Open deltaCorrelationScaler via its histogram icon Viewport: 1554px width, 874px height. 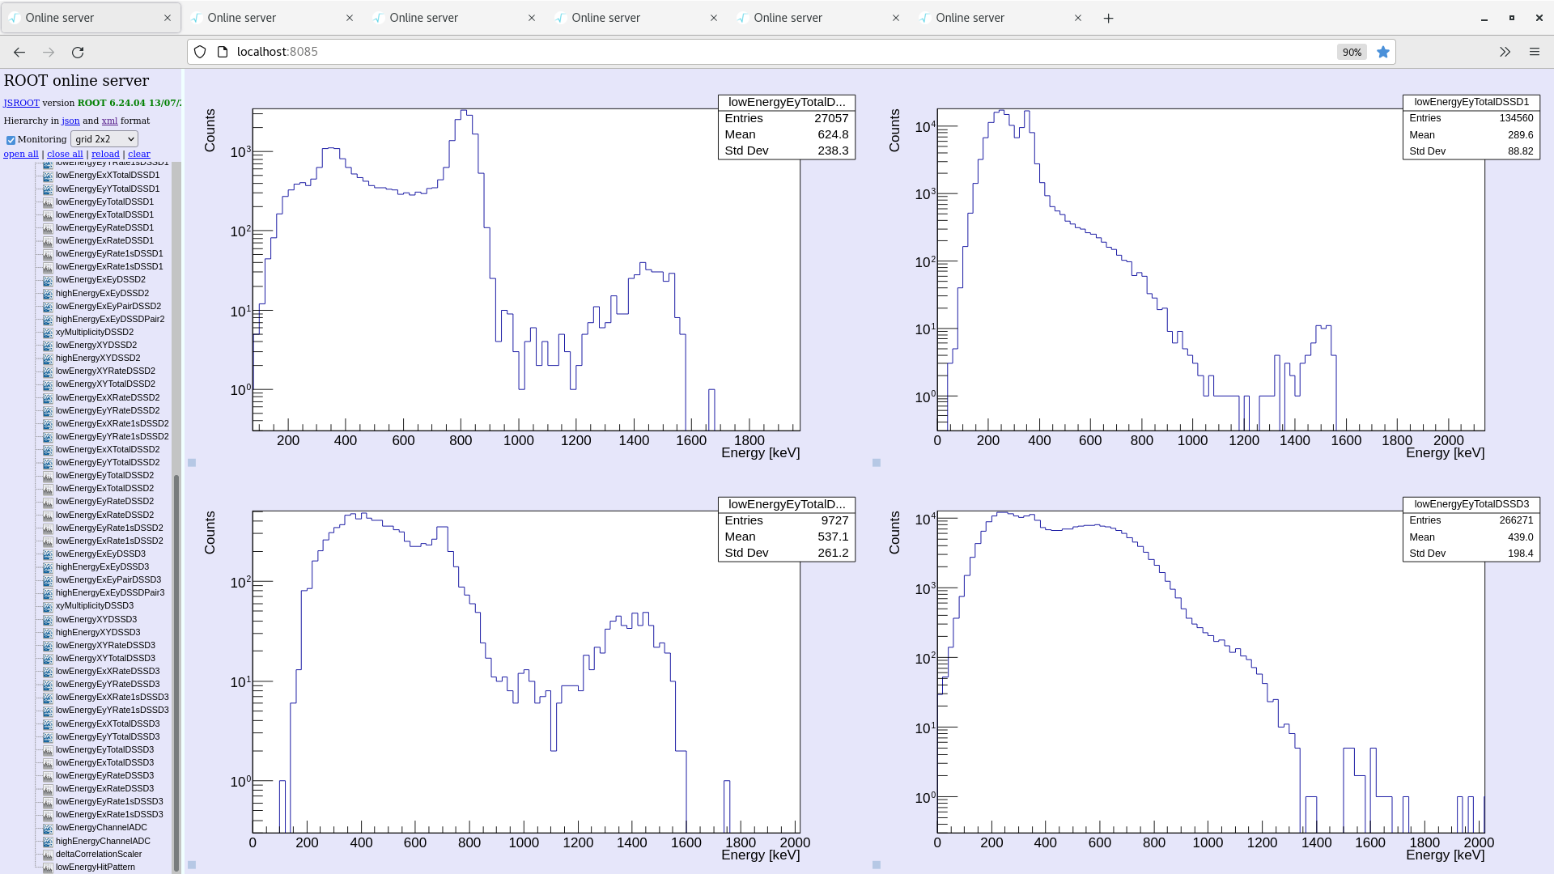click(48, 854)
